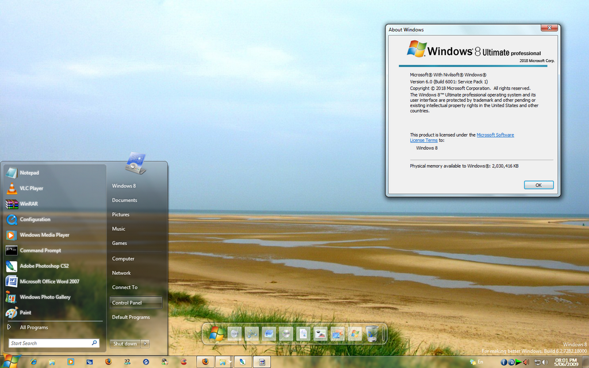Expand the Shut down options arrow
Screen dimensions: 589x368
click(x=146, y=344)
